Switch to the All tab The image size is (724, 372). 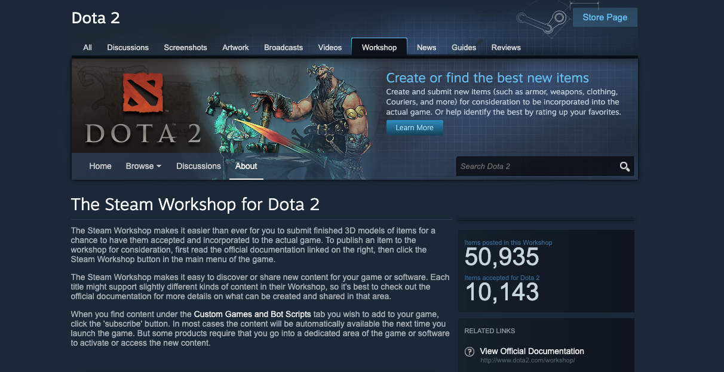tap(88, 48)
